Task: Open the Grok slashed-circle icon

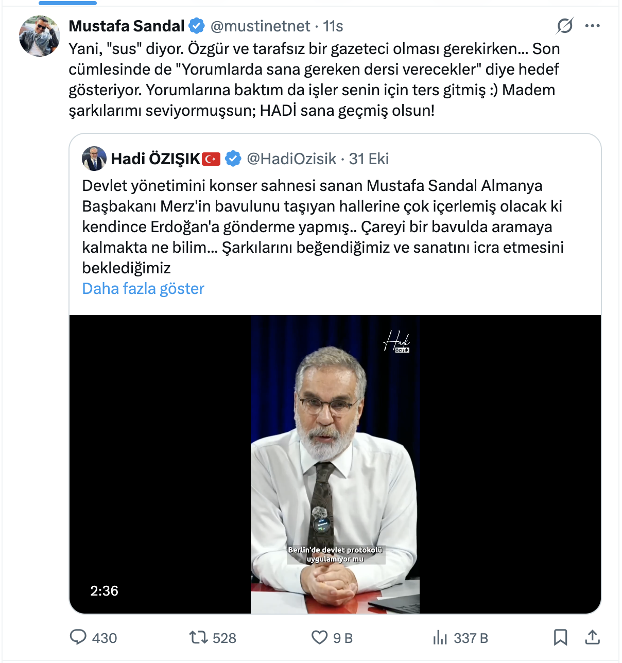Action: (565, 25)
